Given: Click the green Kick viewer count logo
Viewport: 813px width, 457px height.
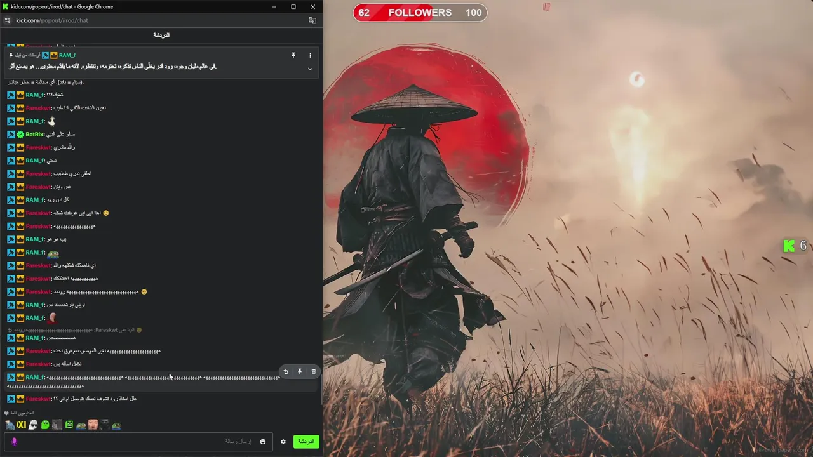Looking at the screenshot, I should tap(789, 246).
